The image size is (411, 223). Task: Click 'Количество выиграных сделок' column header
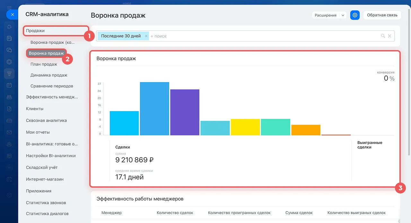pyautogui.click(x=356, y=213)
